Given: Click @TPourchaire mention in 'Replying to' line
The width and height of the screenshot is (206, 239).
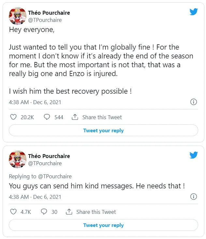Looking at the screenshot, I should 55,176.
